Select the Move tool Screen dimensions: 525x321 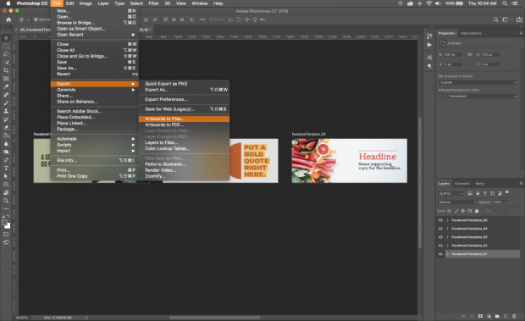click(6, 38)
